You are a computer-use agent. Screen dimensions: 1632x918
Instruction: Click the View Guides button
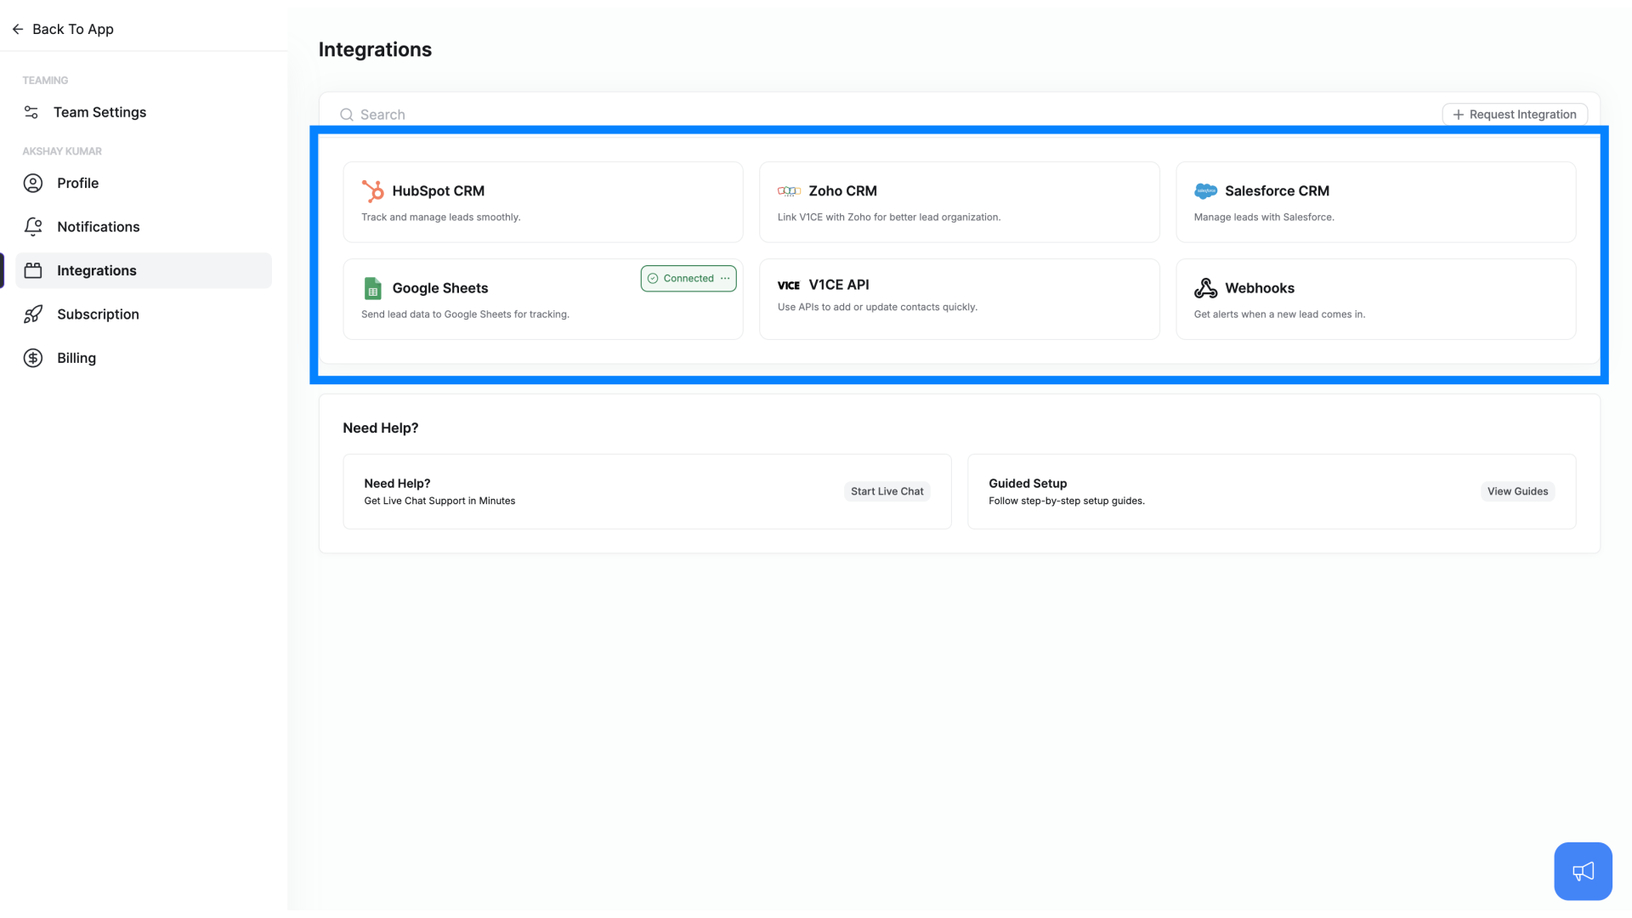pos(1517,490)
